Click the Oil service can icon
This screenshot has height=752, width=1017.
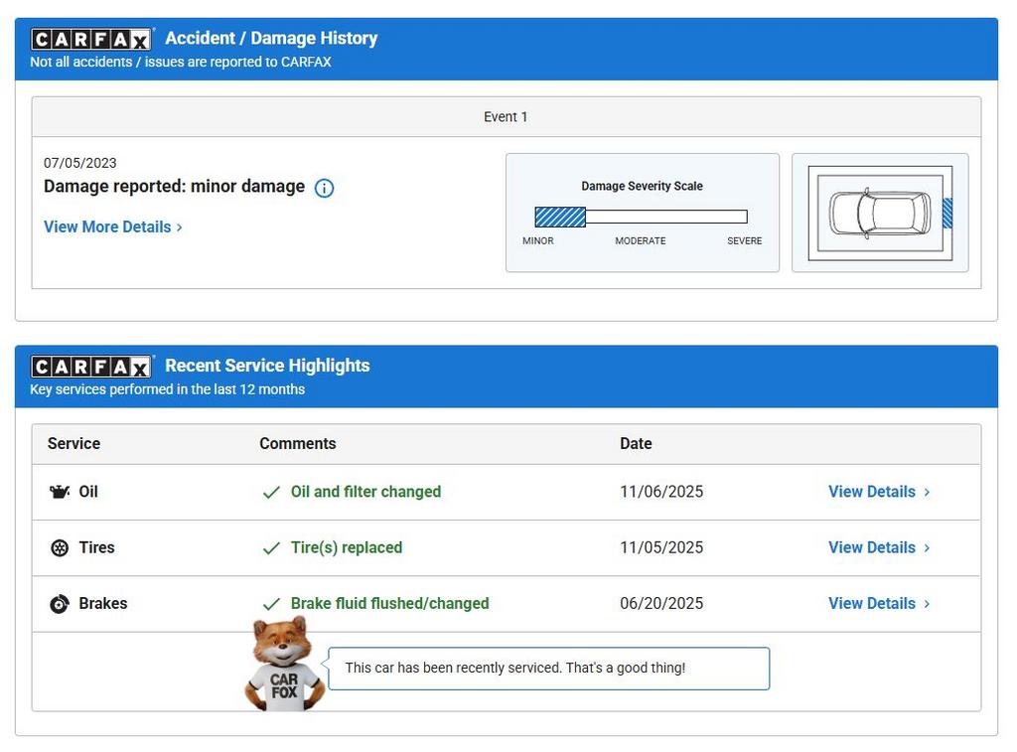coord(60,492)
